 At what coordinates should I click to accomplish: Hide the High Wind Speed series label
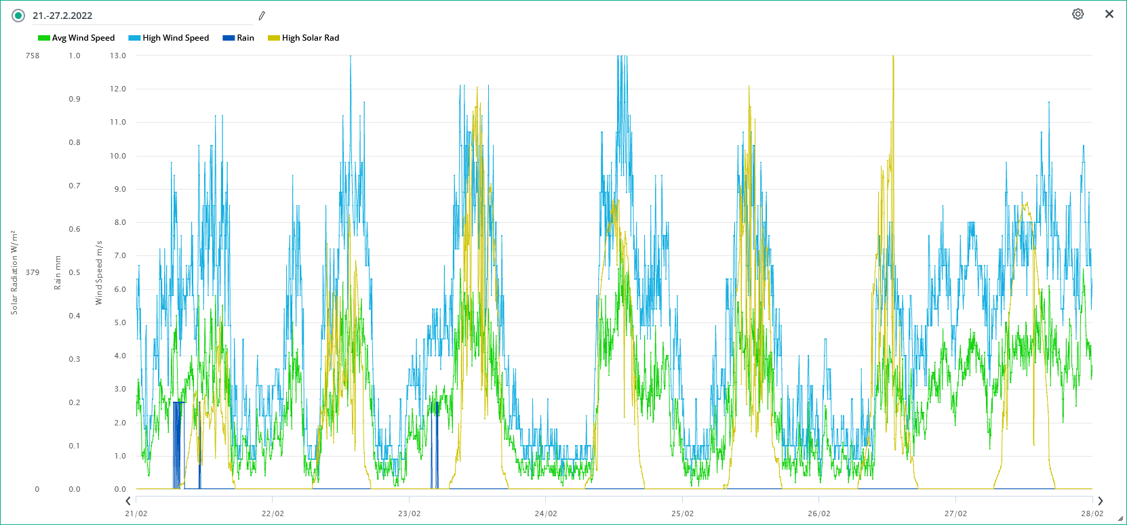(176, 38)
